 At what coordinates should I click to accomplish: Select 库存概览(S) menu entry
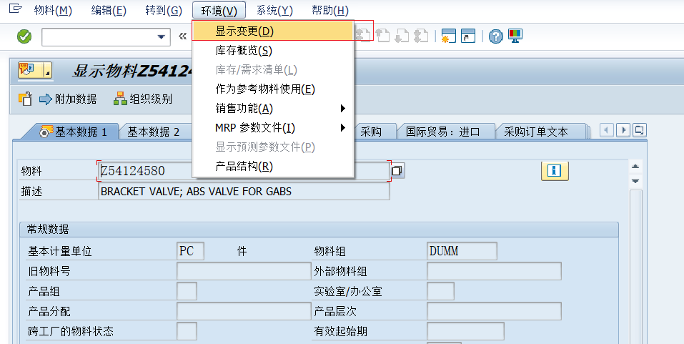pyautogui.click(x=272, y=51)
